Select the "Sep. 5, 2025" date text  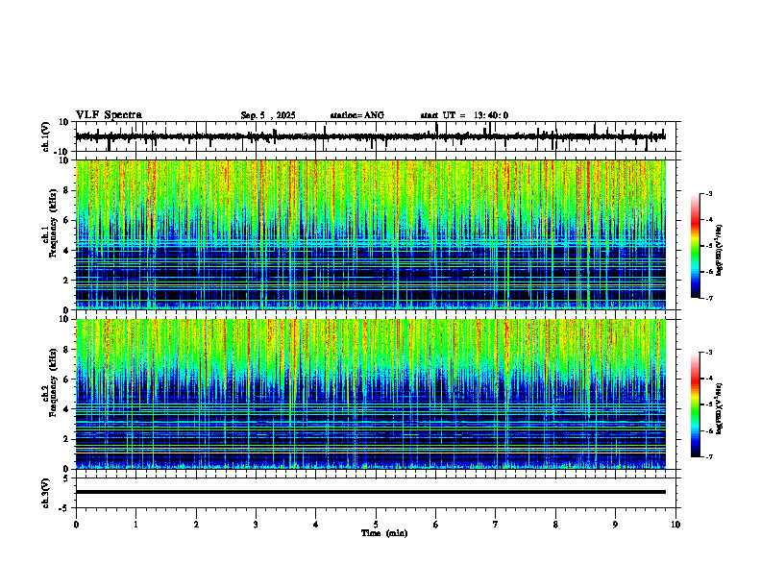pos(268,115)
